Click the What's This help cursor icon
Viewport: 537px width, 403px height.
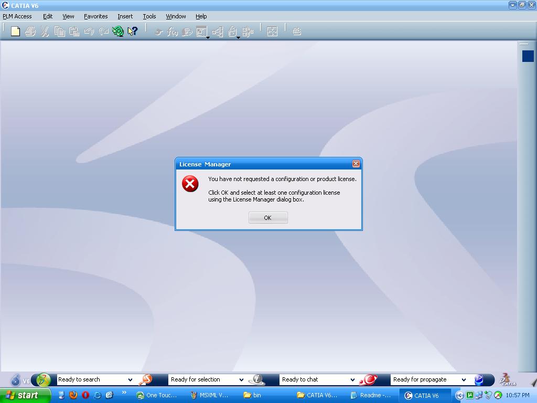point(133,31)
